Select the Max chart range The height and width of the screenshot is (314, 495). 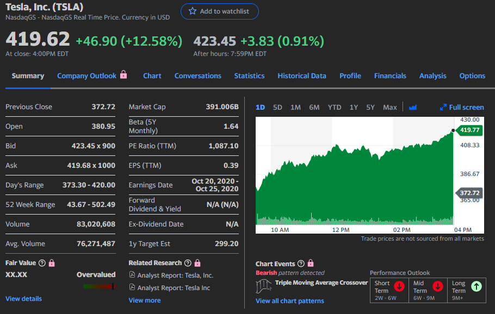(x=390, y=108)
